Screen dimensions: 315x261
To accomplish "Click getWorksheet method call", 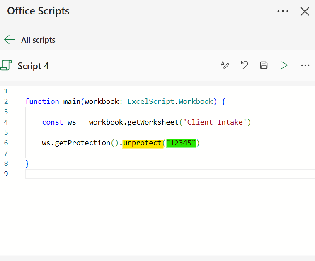I will click(x=153, y=122).
